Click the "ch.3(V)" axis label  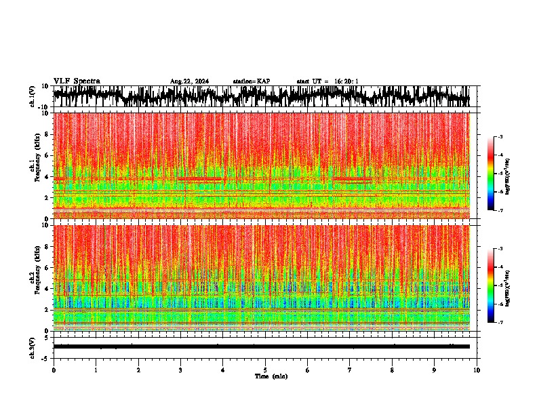pyautogui.click(x=33, y=348)
